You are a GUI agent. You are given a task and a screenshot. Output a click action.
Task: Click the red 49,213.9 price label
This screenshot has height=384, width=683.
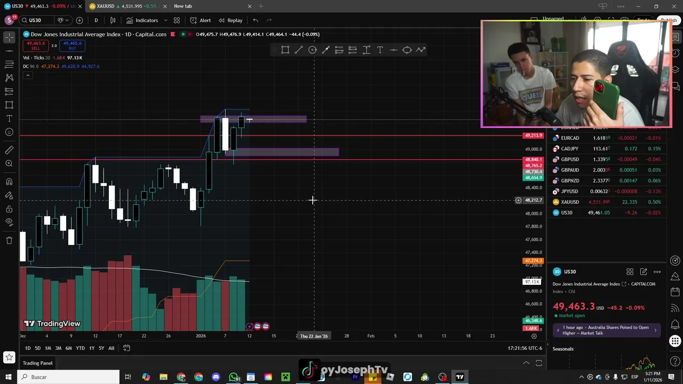[534, 135]
